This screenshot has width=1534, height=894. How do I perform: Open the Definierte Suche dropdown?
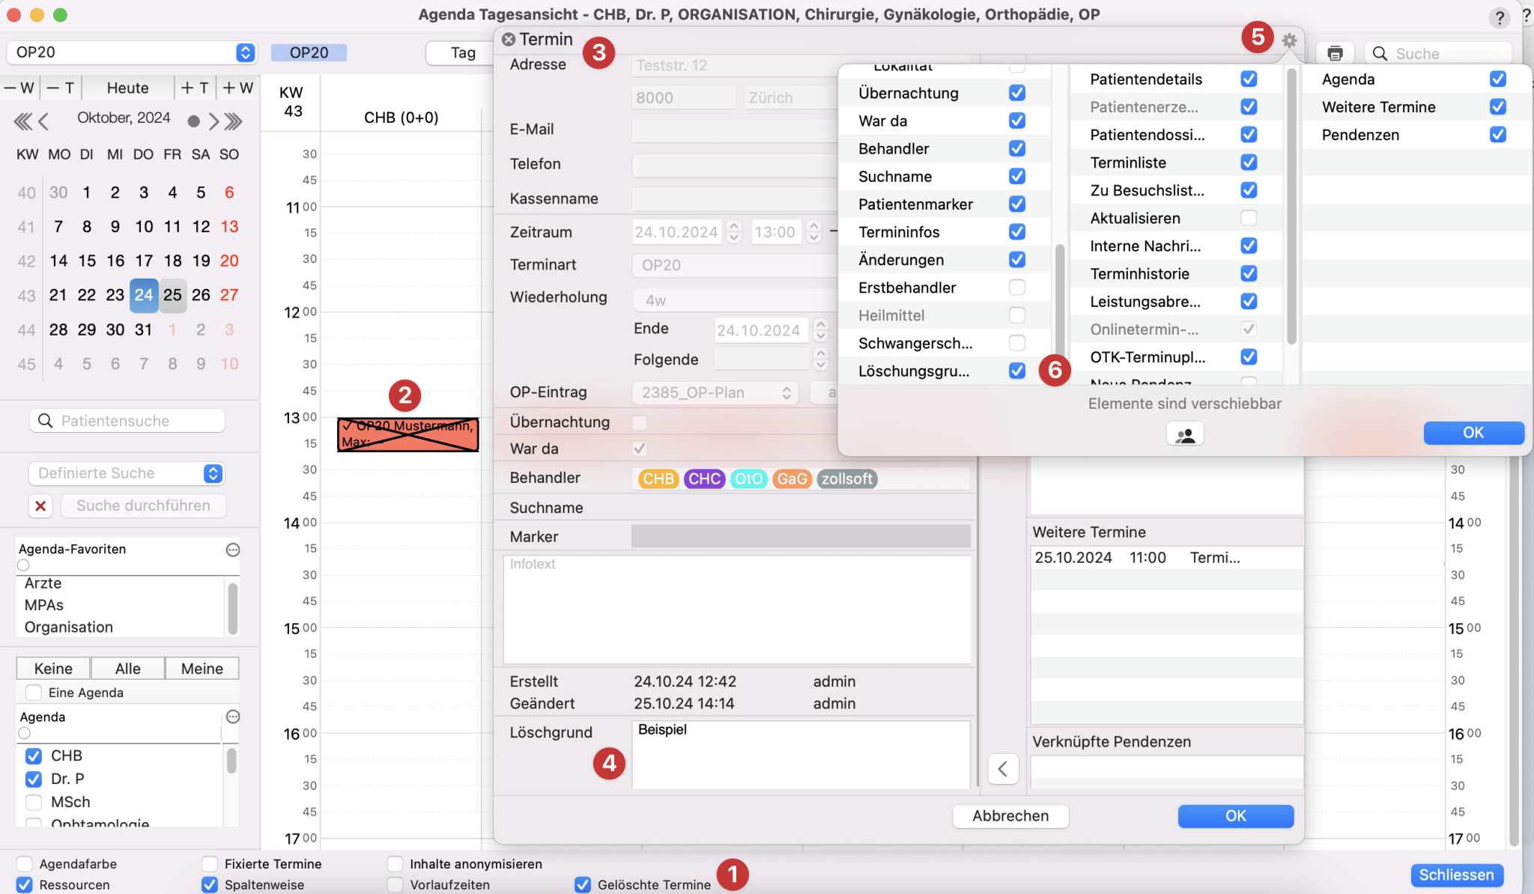coord(127,473)
